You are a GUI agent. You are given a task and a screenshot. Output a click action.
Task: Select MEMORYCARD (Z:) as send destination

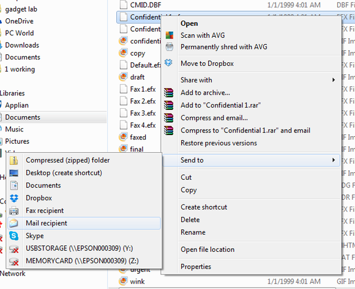point(82,261)
